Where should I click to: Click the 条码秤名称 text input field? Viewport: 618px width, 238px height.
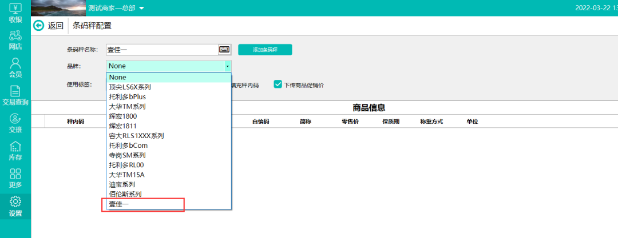coord(161,50)
